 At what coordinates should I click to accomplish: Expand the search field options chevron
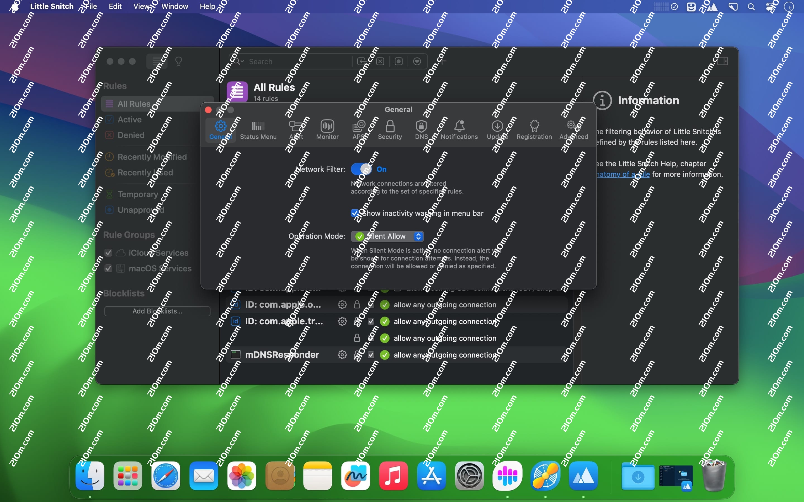coord(243,61)
